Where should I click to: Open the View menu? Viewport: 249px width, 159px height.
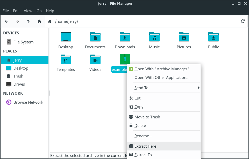tap(28, 11)
